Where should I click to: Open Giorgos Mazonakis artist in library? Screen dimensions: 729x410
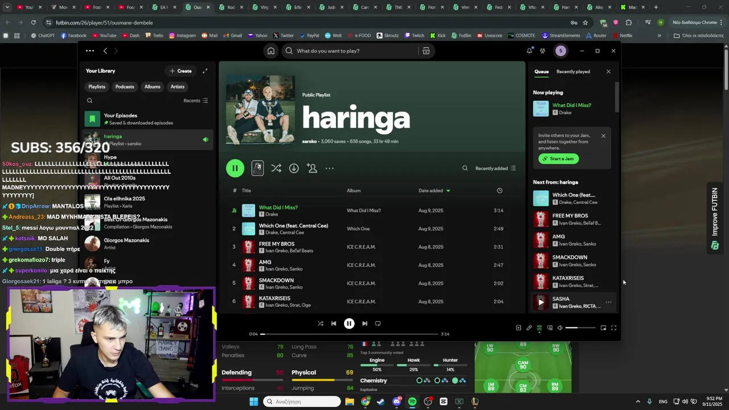click(x=148, y=244)
